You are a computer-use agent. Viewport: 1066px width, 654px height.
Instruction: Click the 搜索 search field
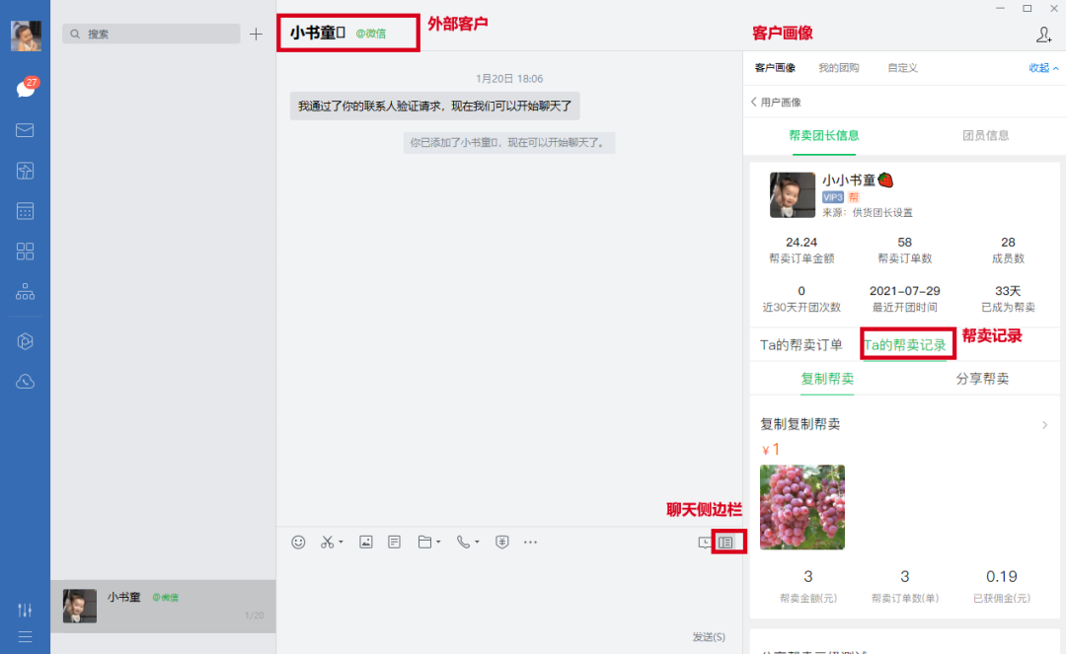pyautogui.click(x=151, y=34)
